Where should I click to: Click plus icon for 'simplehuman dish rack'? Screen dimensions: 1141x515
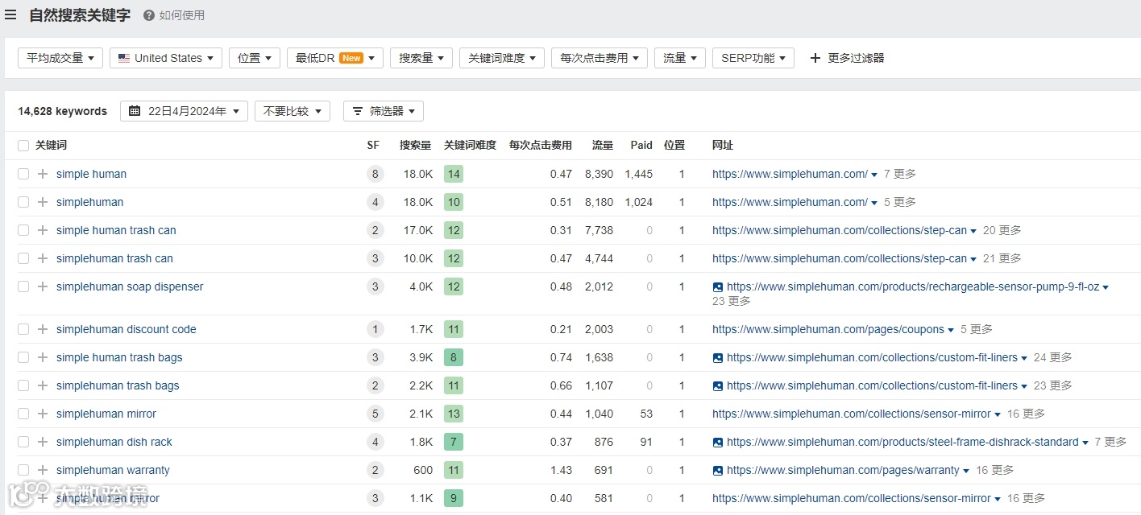(x=43, y=442)
